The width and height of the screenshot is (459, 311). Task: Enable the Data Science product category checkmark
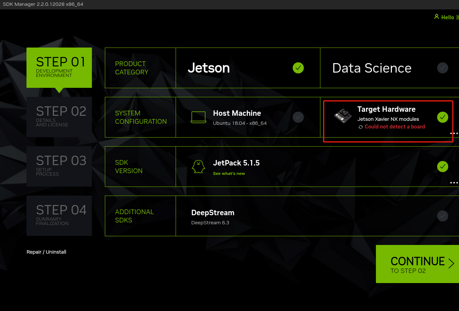[442, 68]
